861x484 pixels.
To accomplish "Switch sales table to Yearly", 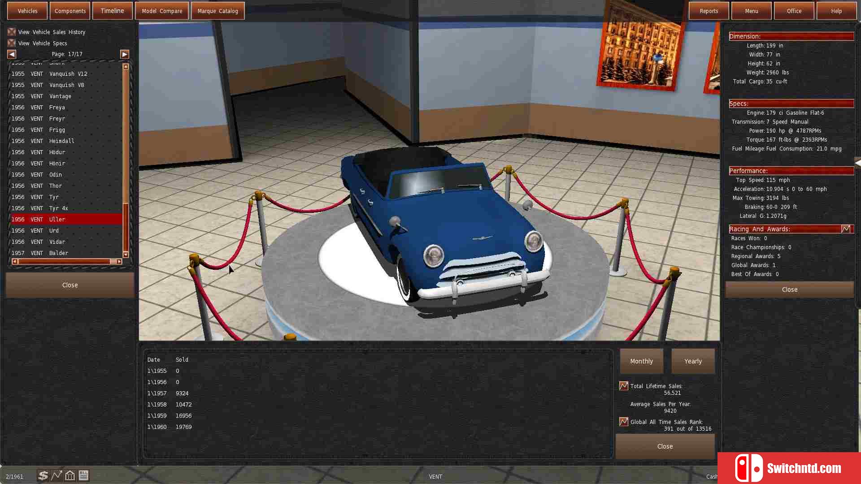I will tap(693, 361).
